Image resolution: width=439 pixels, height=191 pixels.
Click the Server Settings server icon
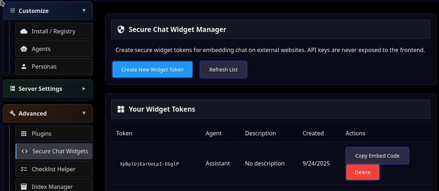[13, 89]
